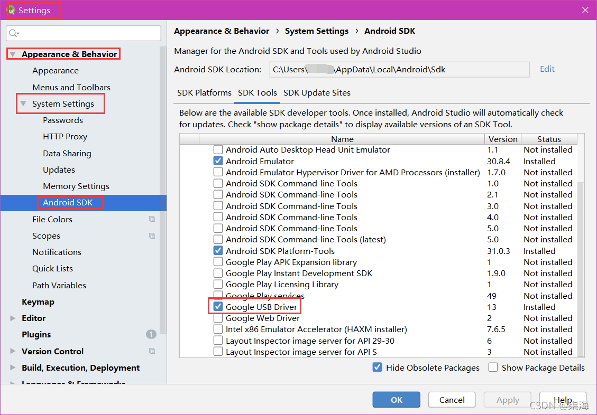Click the project-level icon beside Version Control

point(152,351)
